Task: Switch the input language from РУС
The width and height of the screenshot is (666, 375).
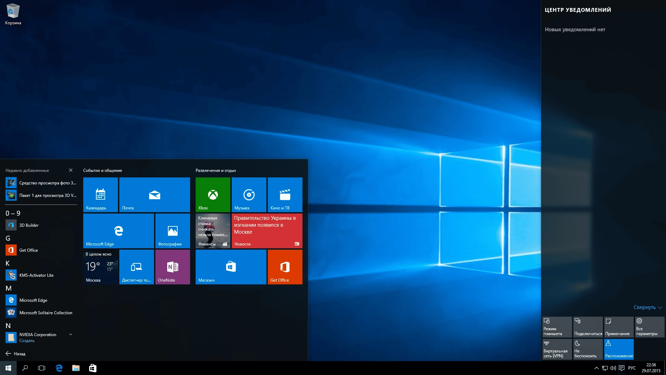Action: 632,368
